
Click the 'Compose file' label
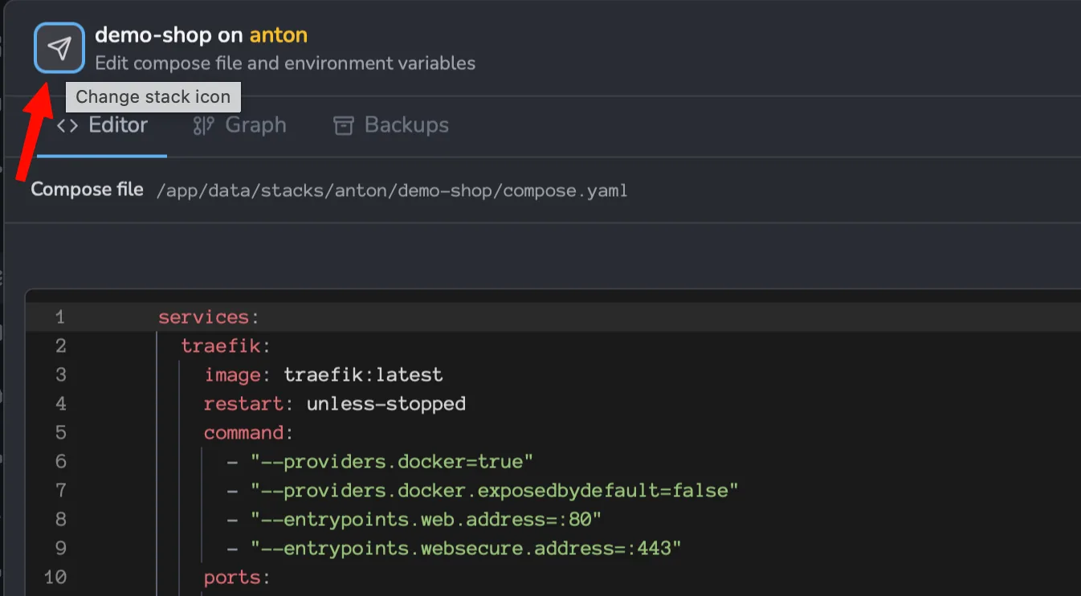pos(87,190)
